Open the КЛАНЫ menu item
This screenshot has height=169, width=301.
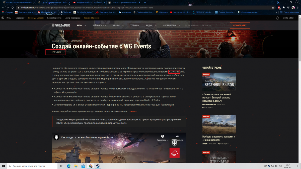coord(116,25)
